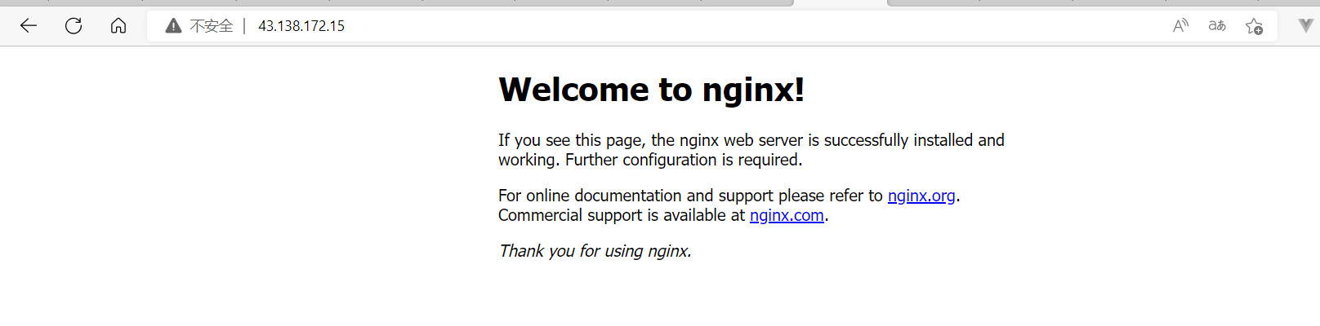Click the italic "Thank you for using nginx." text
This screenshot has height=326, width=1320.
[x=595, y=251]
